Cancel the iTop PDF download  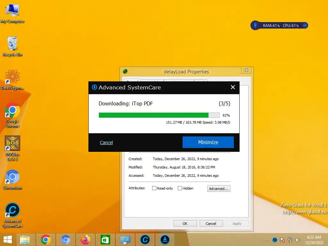[106, 143]
